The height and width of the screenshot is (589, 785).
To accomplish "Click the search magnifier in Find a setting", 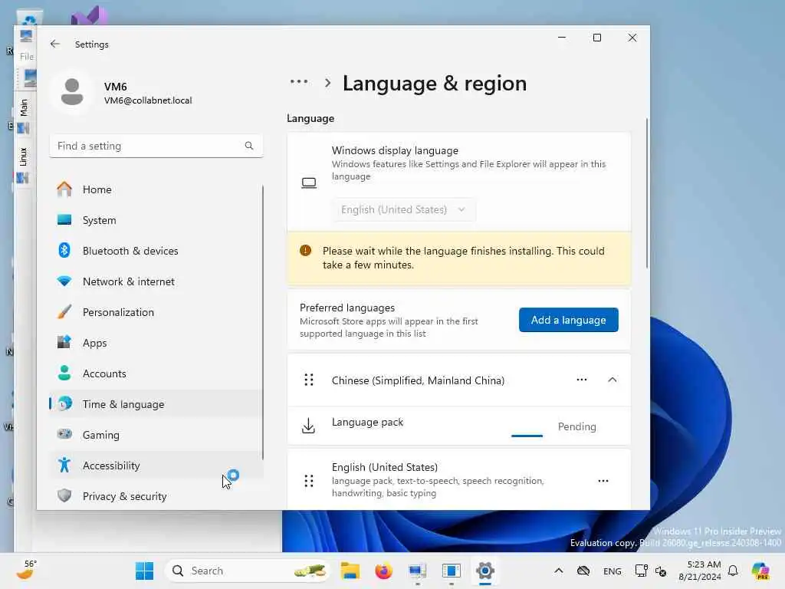I will (249, 146).
